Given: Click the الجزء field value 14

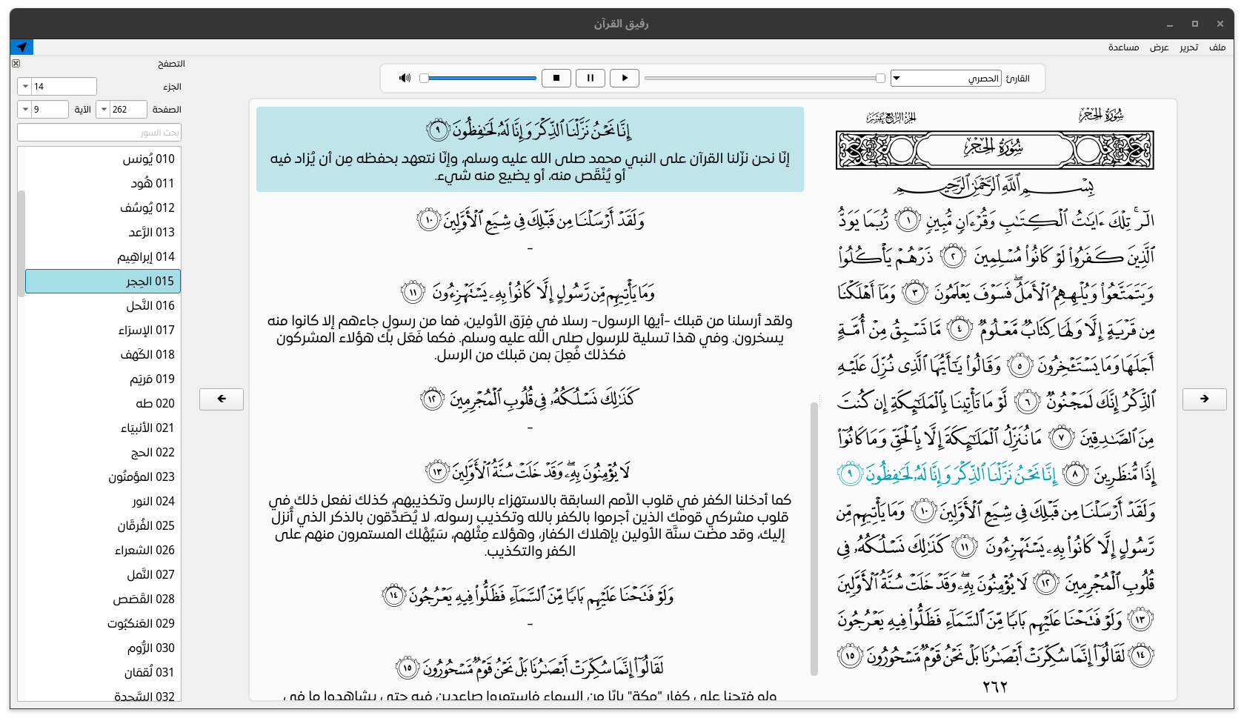Looking at the screenshot, I should [64, 87].
